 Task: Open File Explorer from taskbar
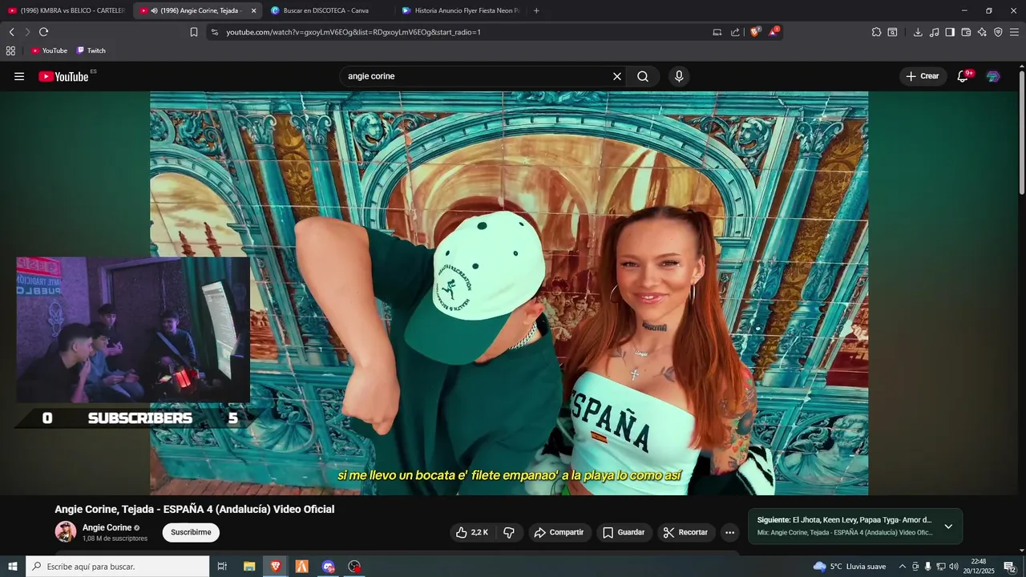249,567
